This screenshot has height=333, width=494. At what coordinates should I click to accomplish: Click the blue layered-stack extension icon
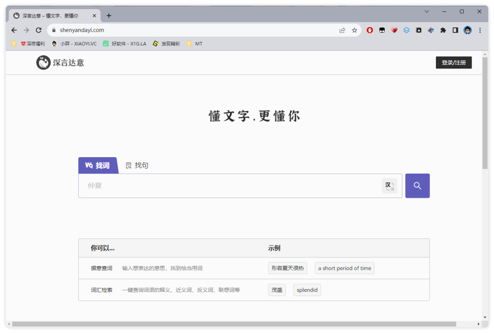(406, 30)
